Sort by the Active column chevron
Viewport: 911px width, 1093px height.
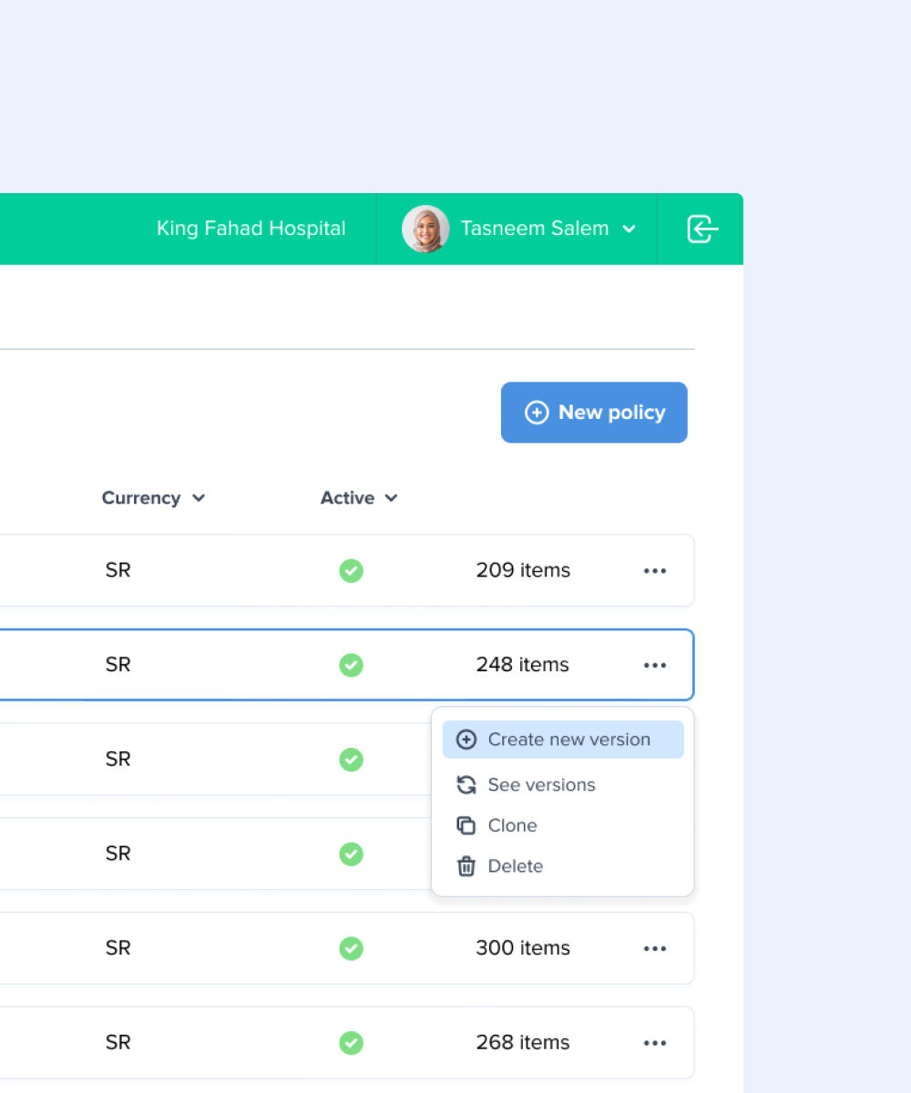pyautogui.click(x=391, y=498)
